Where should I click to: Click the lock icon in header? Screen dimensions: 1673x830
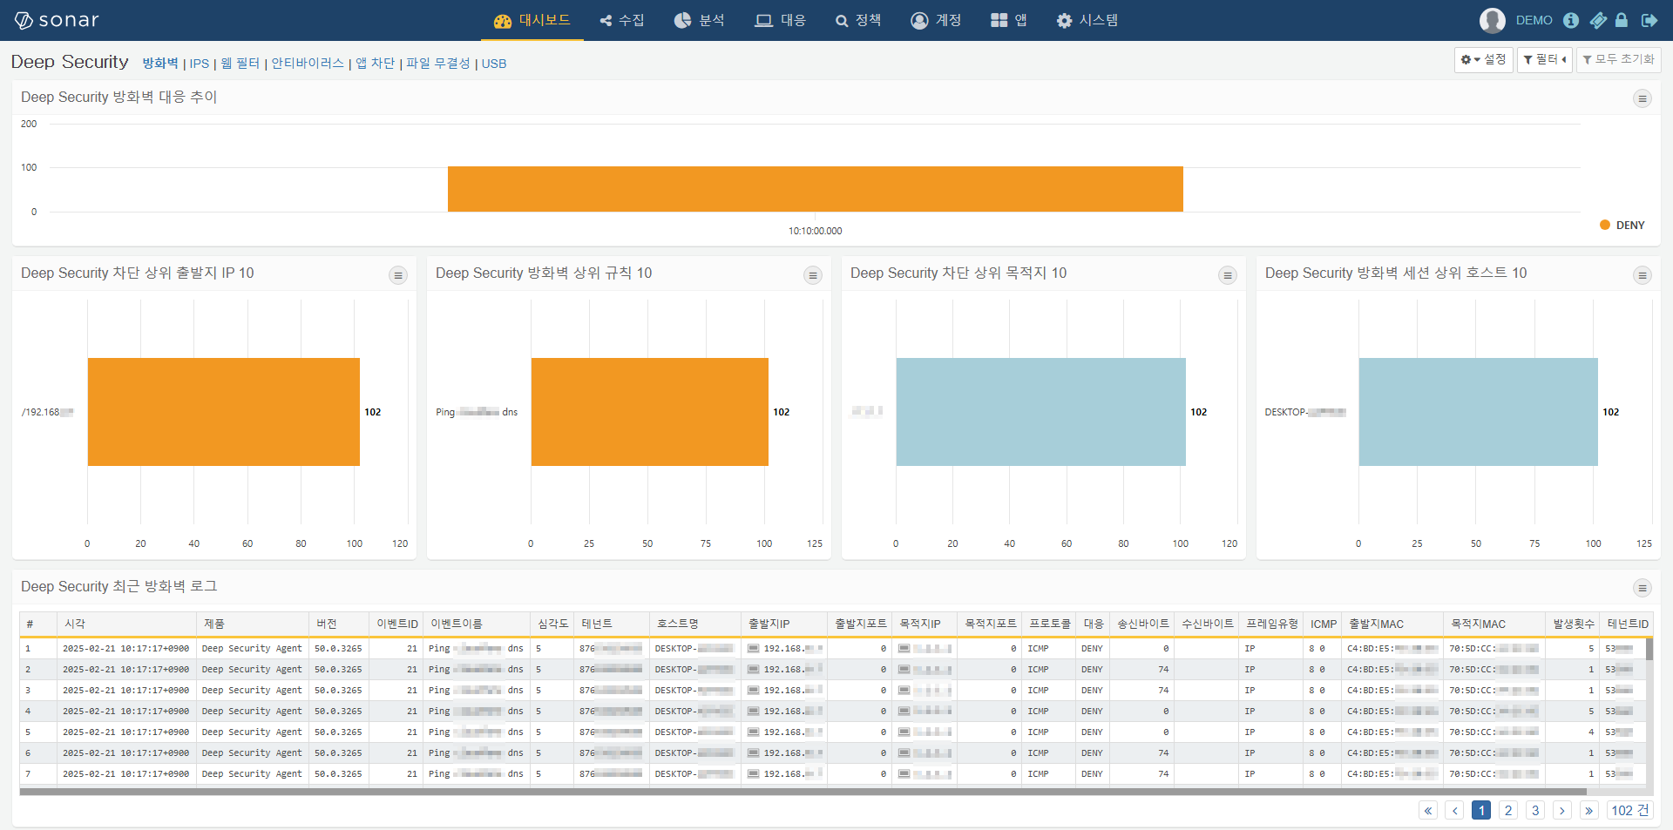(1622, 20)
